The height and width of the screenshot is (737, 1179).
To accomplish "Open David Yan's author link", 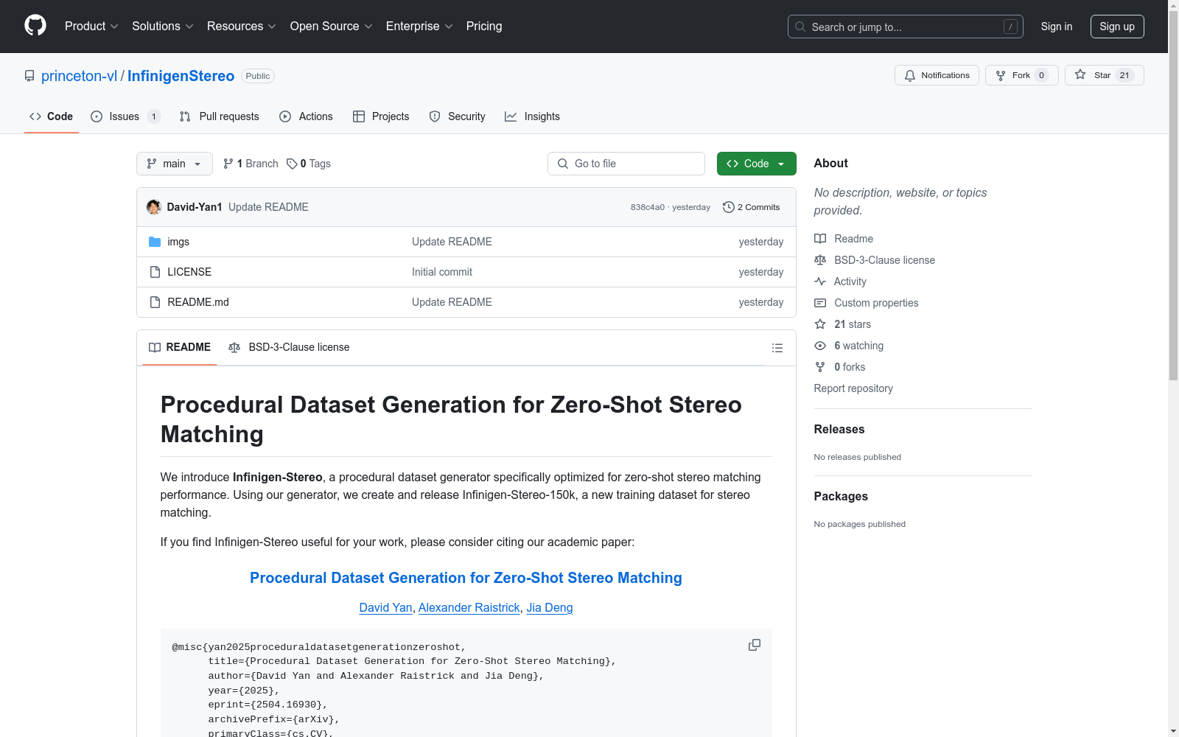I will pos(385,607).
